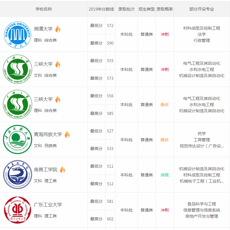Select the flame icon beside 南昌工学院
Screen dimensions: 230x230
point(62,169)
